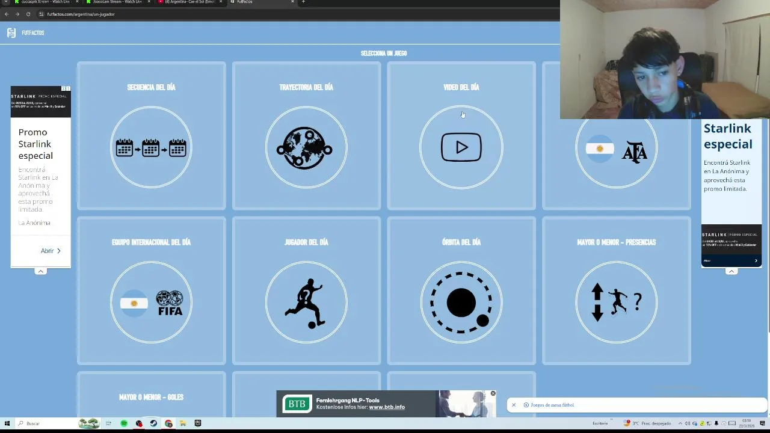Image resolution: width=770 pixels, height=433 pixels.
Task: Click MAYOR O MENOR - PRESENCIAS title
Action: pyautogui.click(x=617, y=242)
